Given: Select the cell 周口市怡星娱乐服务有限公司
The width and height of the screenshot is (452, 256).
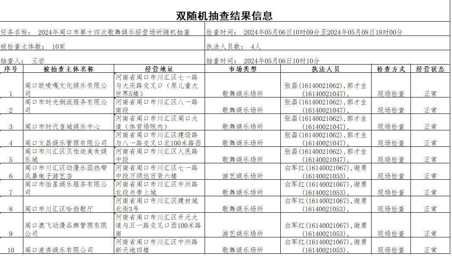Looking at the screenshot, I should (x=69, y=188).
